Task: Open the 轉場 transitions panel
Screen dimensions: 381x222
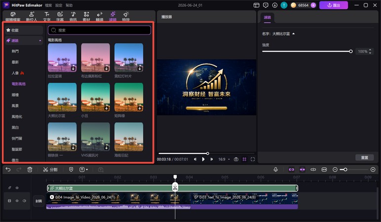Action: (99, 16)
